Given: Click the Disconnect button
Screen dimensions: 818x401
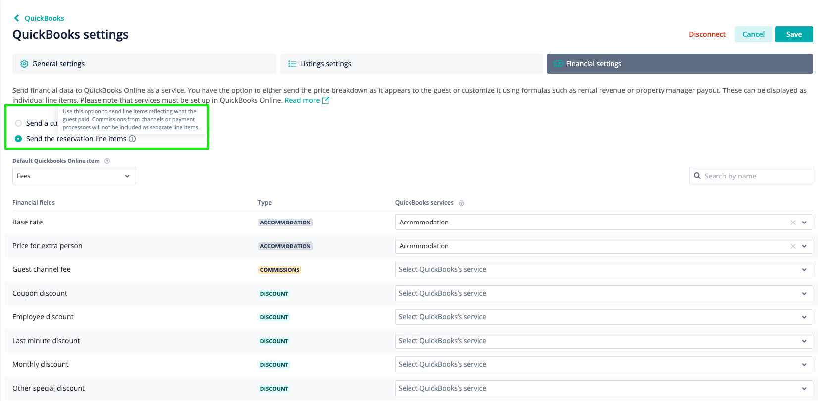Looking at the screenshot, I should pyautogui.click(x=707, y=34).
